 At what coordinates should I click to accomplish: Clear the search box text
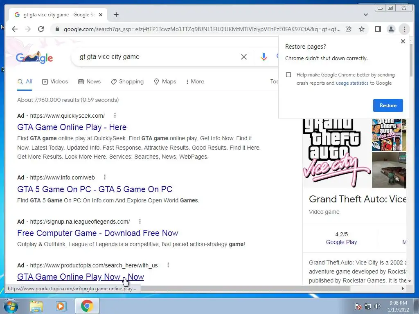244,56
